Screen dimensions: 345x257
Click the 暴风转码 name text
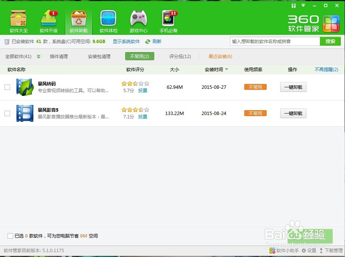click(x=47, y=84)
